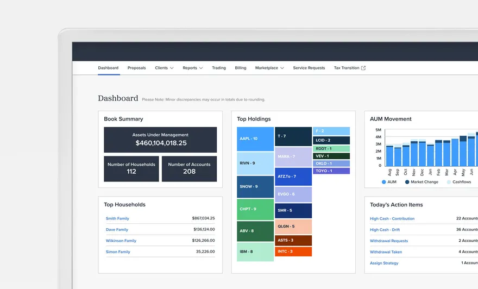
Task: Select the LCID - 2 holdings block
Action: click(x=331, y=140)
